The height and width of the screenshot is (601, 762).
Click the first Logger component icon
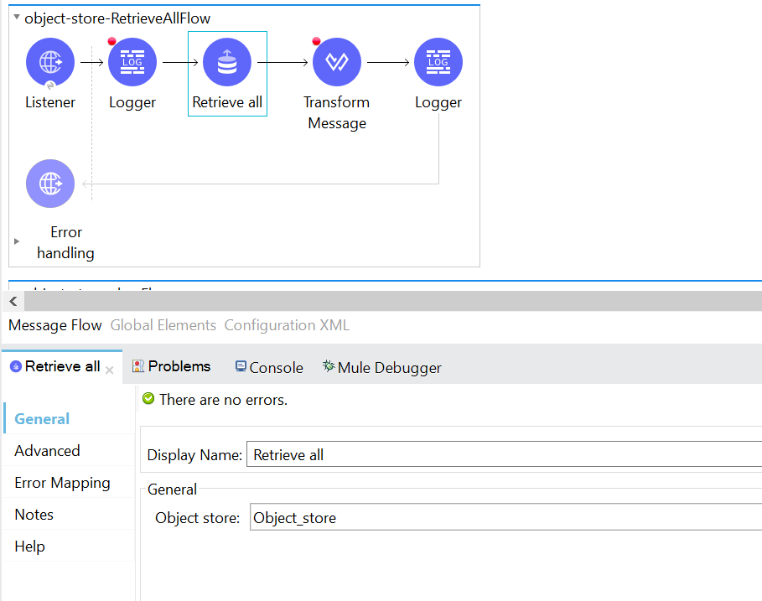tap(132, 63)
